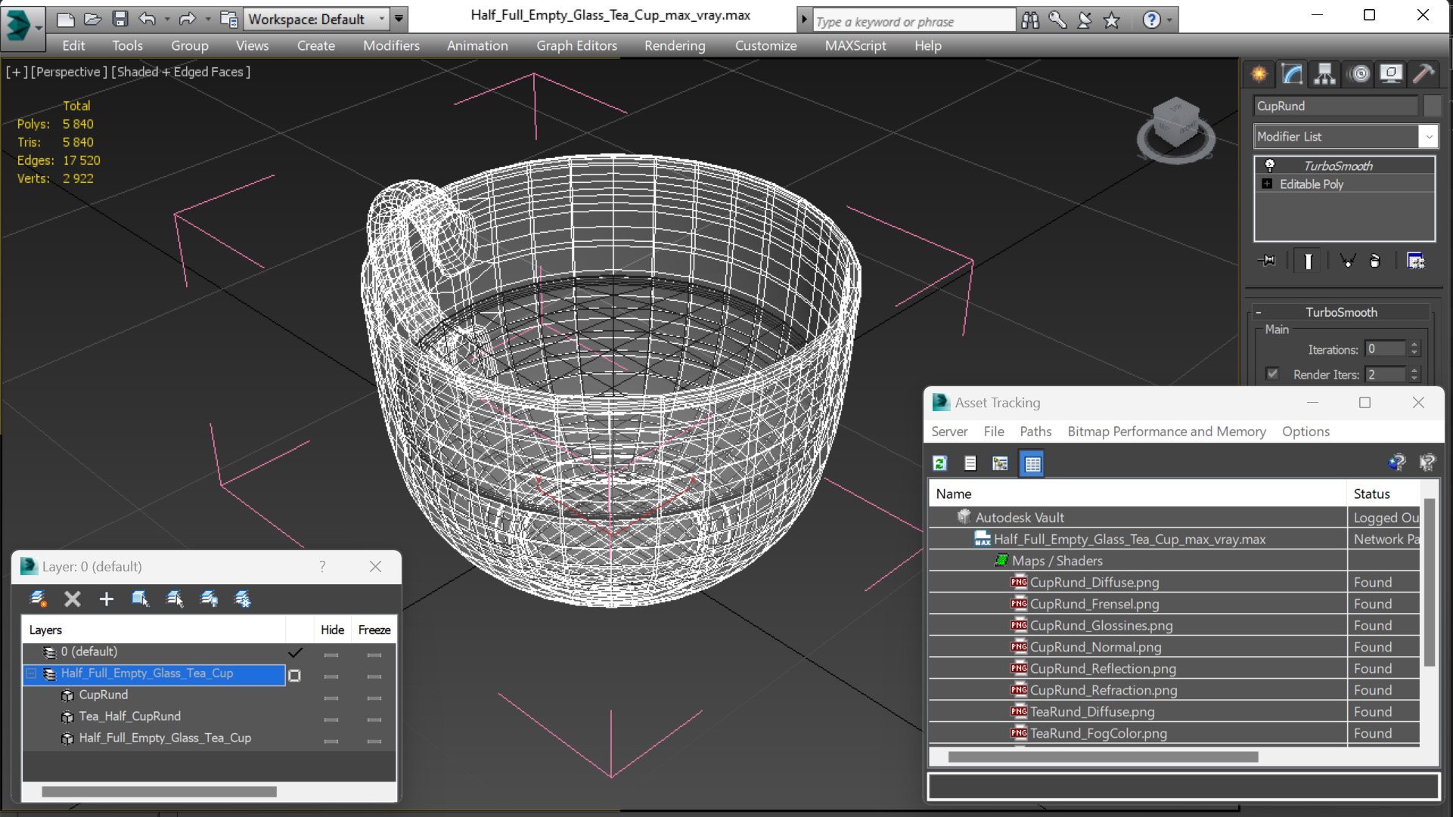Open the Paths menu in Asset Tracking
This screenshot has width=1453, height=817.
coord(1035,432)
